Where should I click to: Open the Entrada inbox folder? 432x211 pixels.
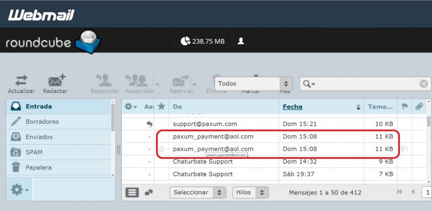point(58,107)
